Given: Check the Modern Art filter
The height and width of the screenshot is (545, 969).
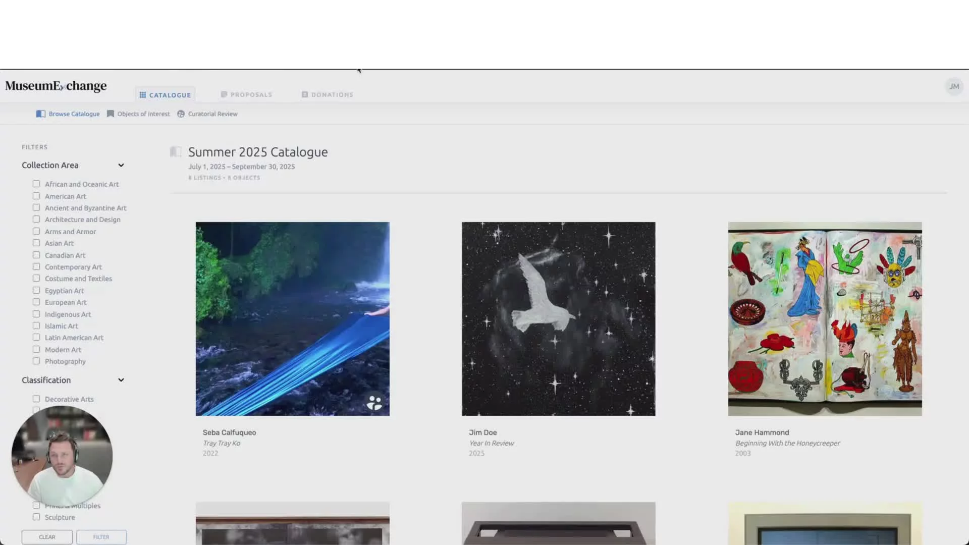Looking at the screenshot, I should coord(36,350).
